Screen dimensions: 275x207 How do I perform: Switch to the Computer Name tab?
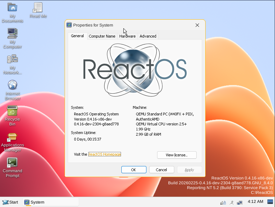point(102,36)
